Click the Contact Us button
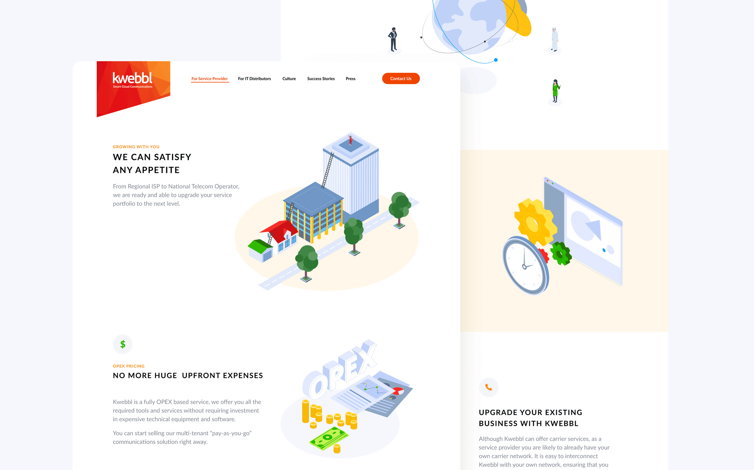The height and width of the screenshot is (470, 754). coord(401,78)
